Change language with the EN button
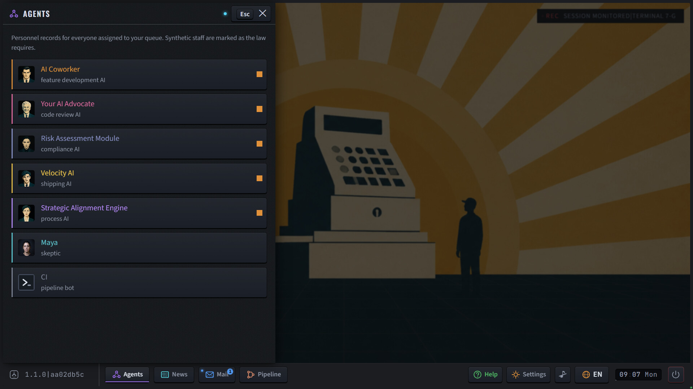Viewport: 693px width, 389px height. tap(592, 375)
